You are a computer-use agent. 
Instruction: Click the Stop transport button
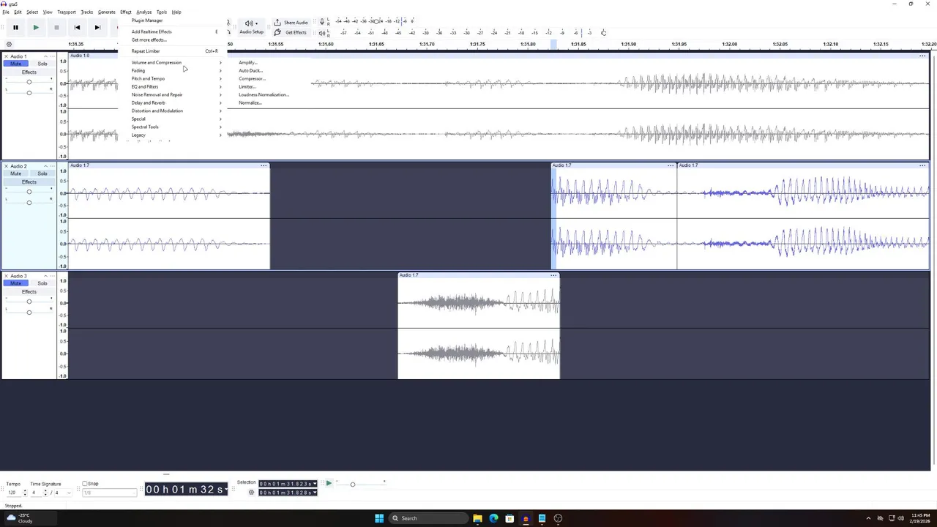(x=56, y=27)
